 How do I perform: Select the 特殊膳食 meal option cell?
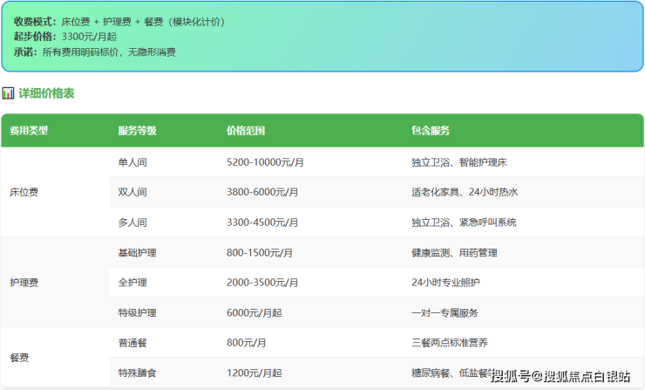[137, 373]
